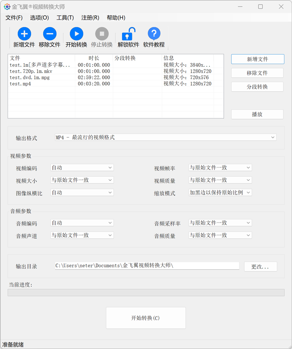The width and height of the screenshot is (292, 349).
Task: Click the 分段转换 button
Action: pos(257,87)
